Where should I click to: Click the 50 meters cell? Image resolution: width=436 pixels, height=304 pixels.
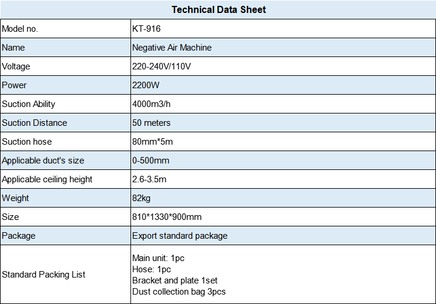(152, 123)
